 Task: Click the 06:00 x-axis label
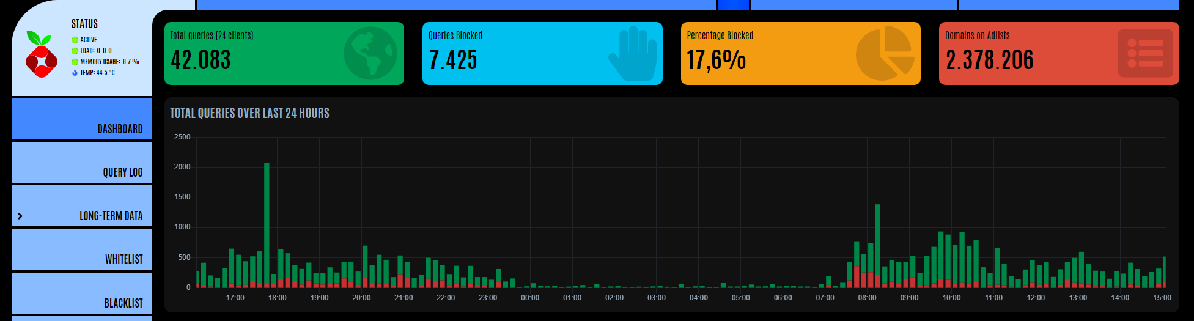pos(783,298)
